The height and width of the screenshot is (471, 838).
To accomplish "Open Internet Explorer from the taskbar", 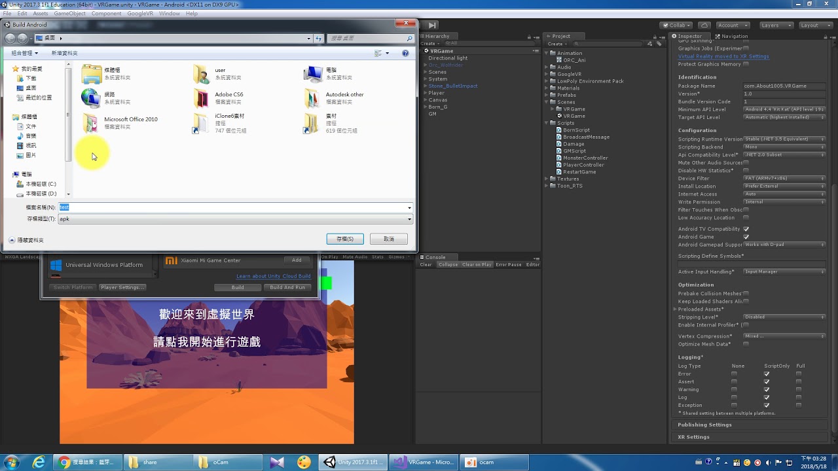I will pyautogui.click(x=39, y=462).
